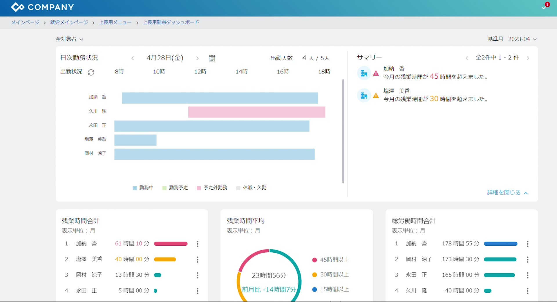Collapse details via 詳細を閉じる

coord(507,193)
